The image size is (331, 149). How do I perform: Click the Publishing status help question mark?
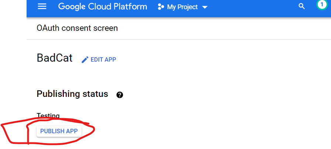120,95
